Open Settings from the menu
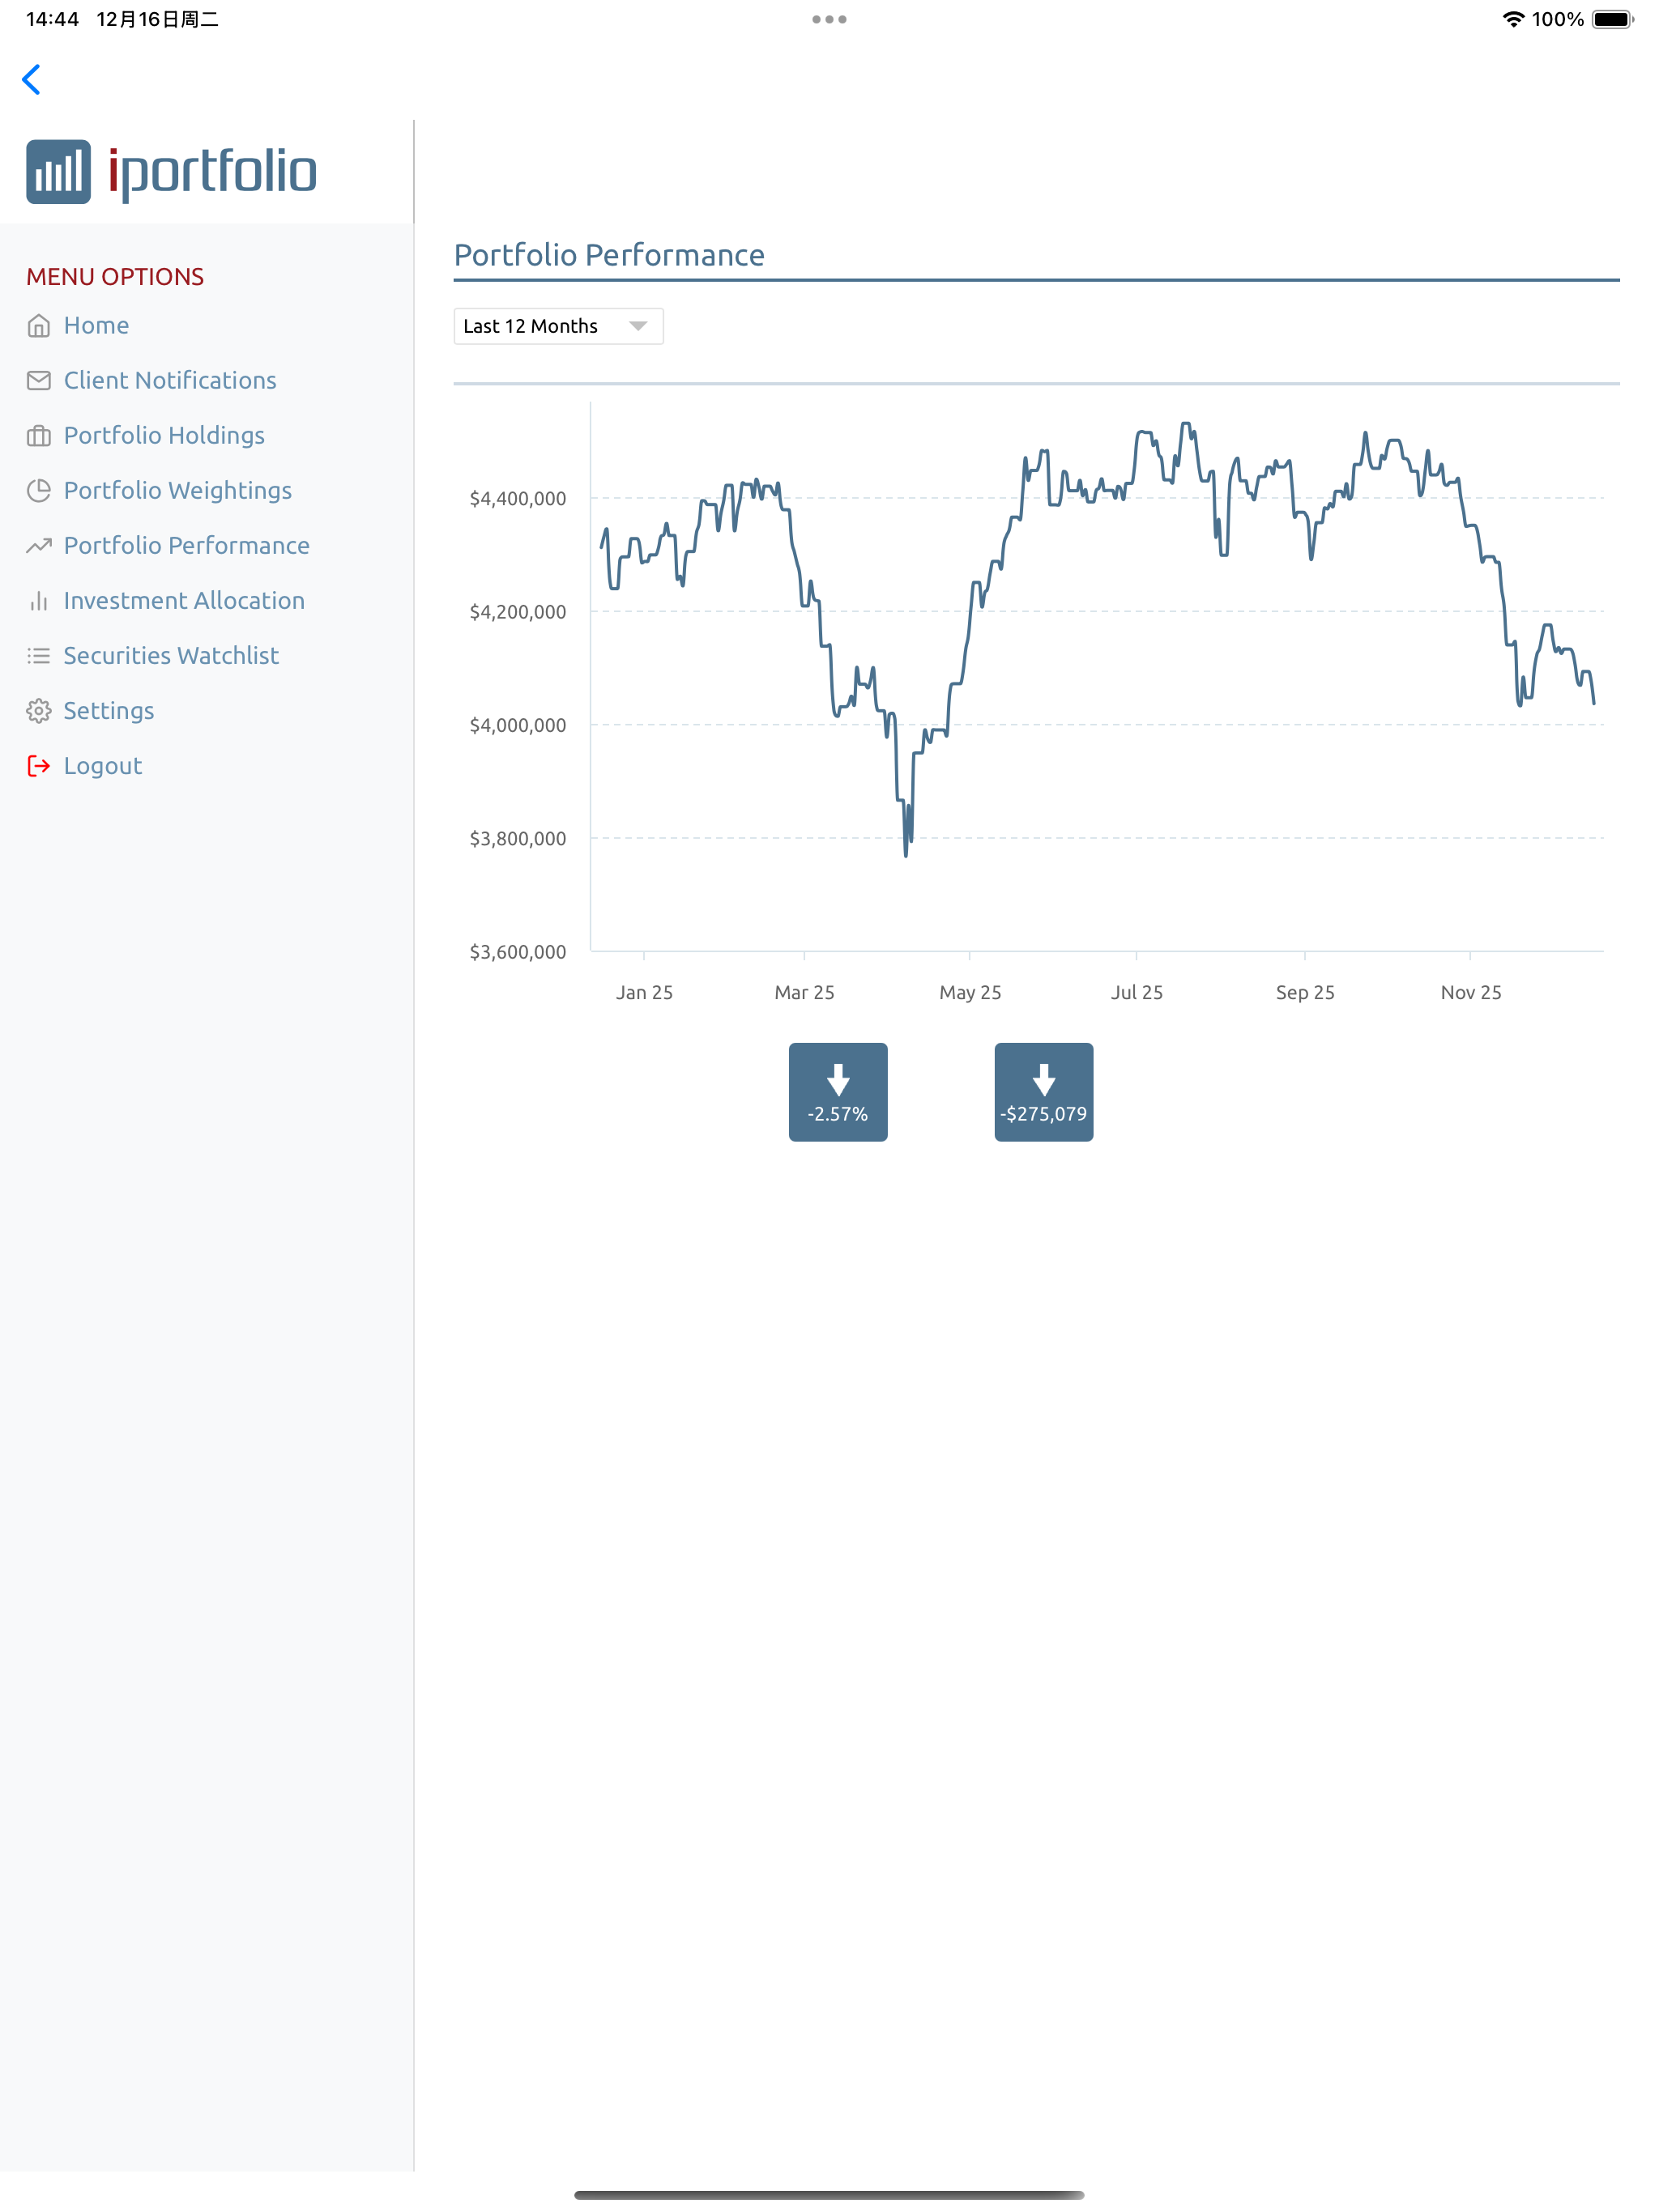The width and height of the screenshot is (1659, 2212). coord(109,711)
